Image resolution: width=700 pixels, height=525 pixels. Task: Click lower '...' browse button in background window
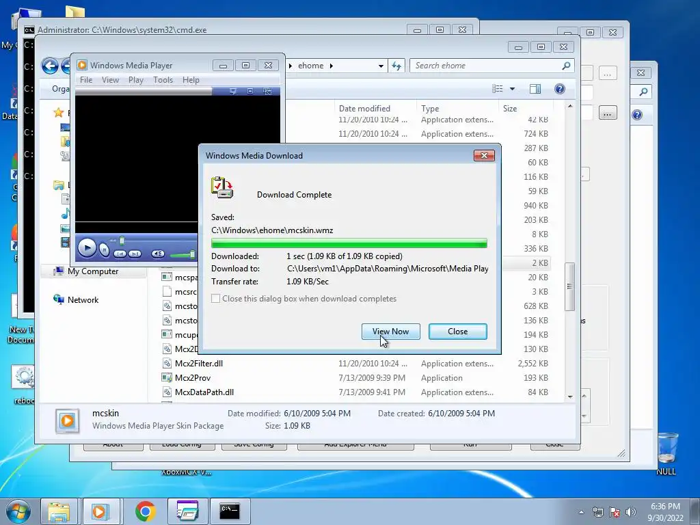click(607, 113)
